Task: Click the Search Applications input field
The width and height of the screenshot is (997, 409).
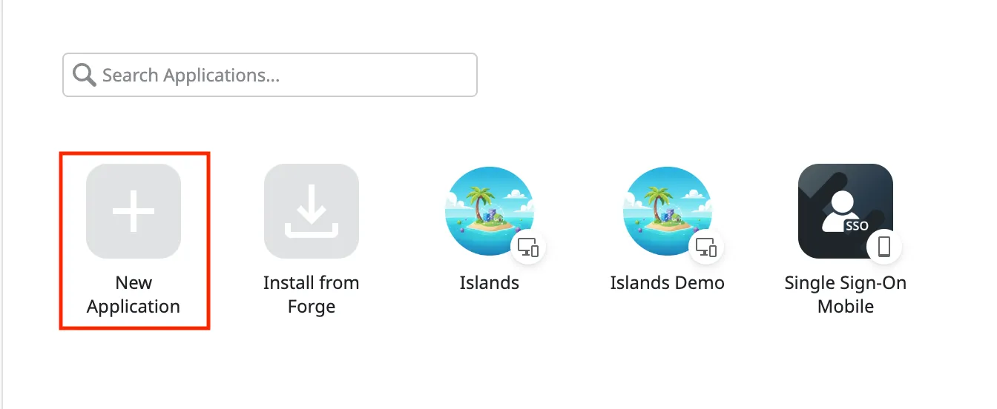Action: 269,75
